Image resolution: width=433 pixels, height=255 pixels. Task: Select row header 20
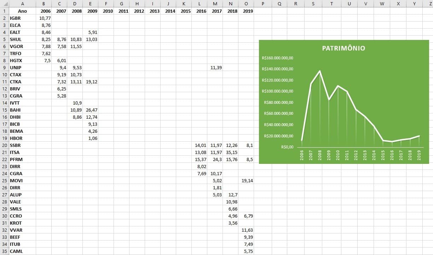pos(4,145)
